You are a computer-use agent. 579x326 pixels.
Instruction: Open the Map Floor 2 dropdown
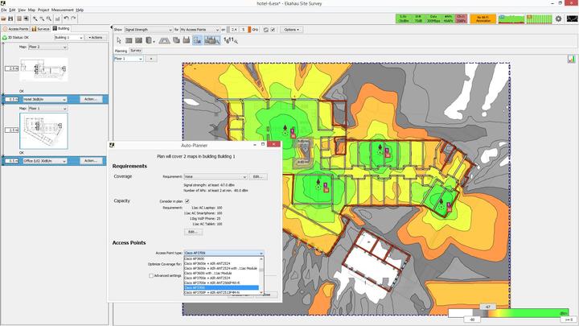pos(47,47)
